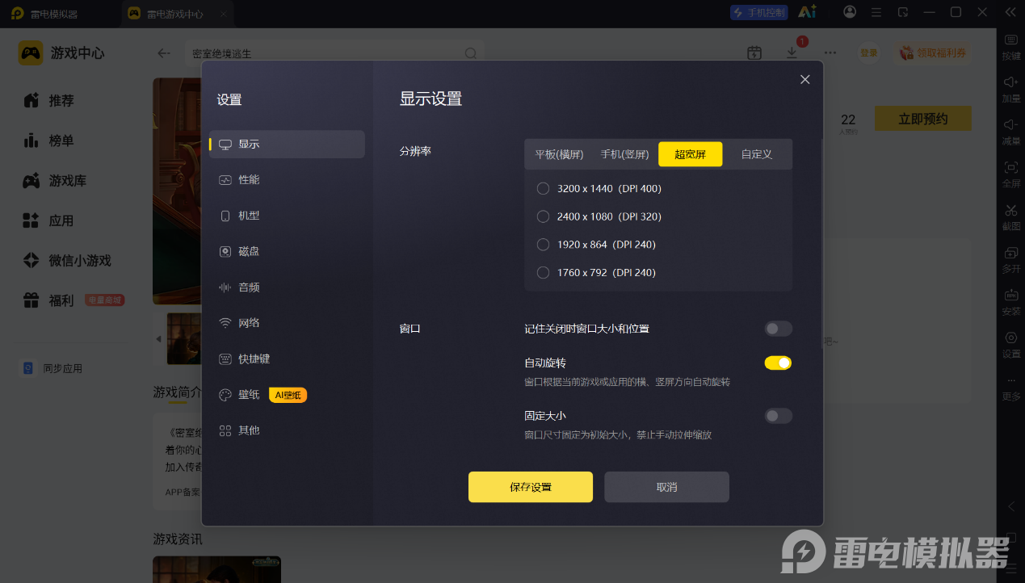
Task: Open the 壁纸 settings section
Action: (287, 395)
